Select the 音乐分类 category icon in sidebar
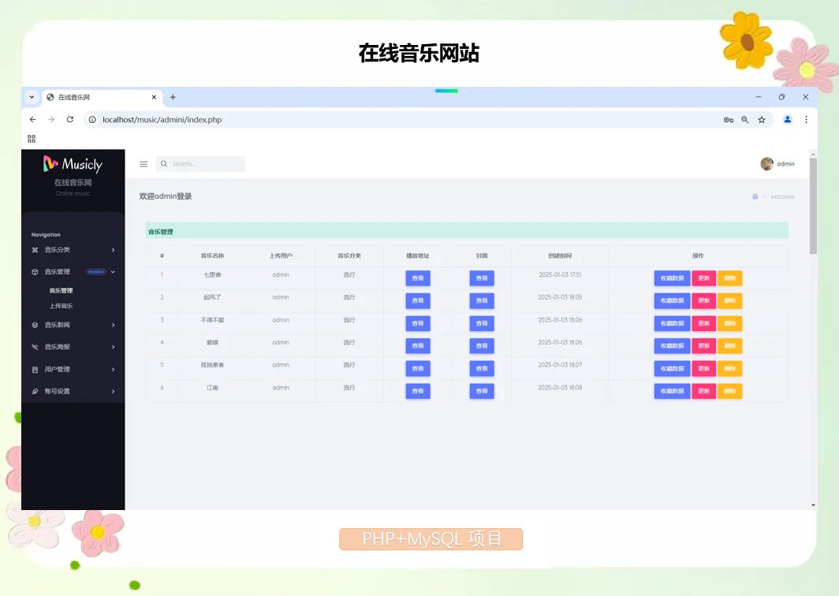The height and width of the screenshot is (596, 839). (x=35, y=250)
